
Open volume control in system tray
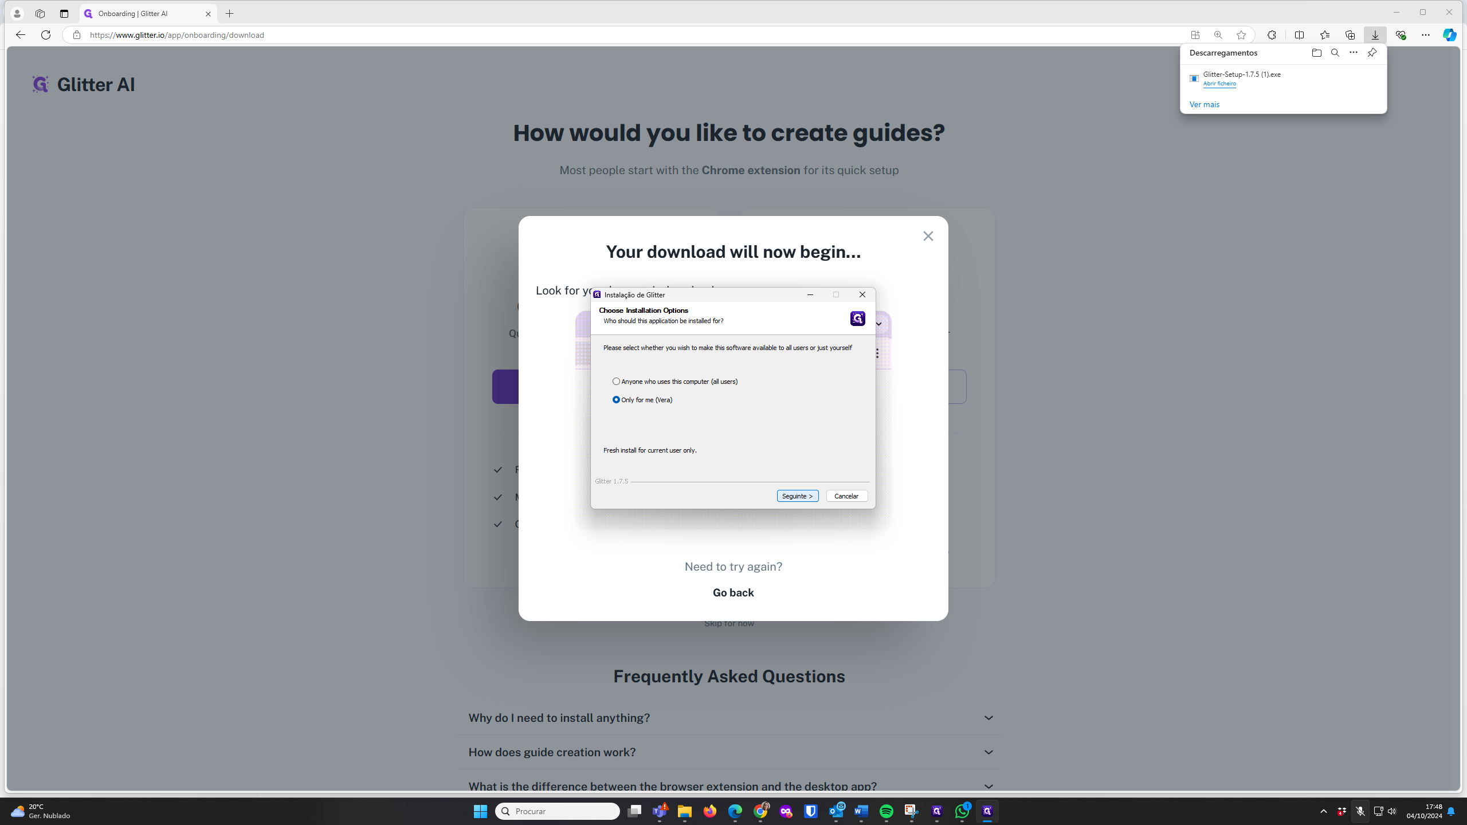click(1392, 811)
